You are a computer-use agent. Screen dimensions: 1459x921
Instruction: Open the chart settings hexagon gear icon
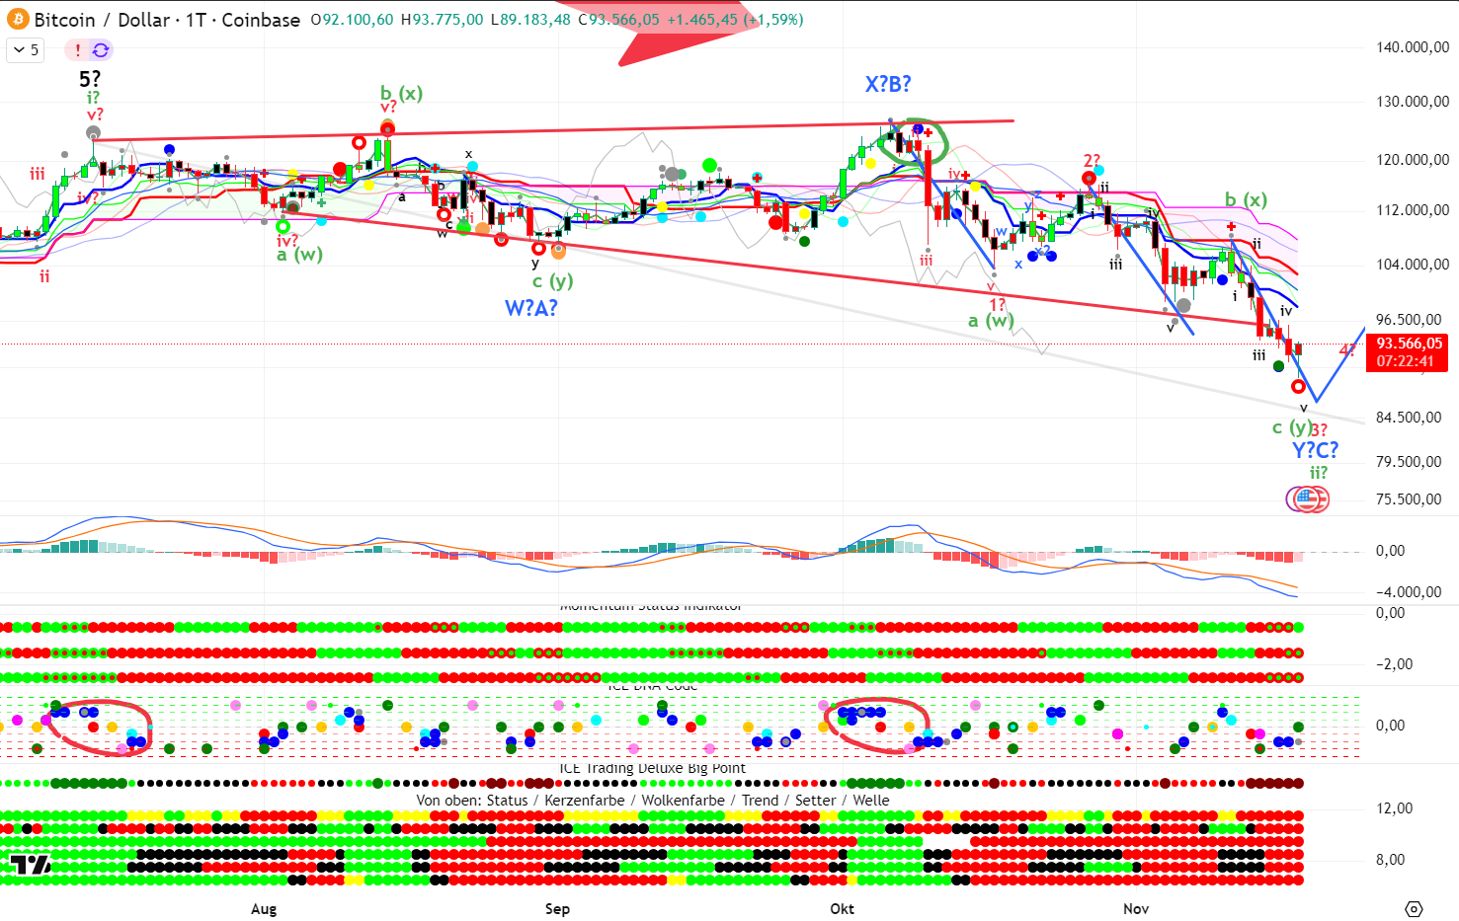click(1414, 908)
